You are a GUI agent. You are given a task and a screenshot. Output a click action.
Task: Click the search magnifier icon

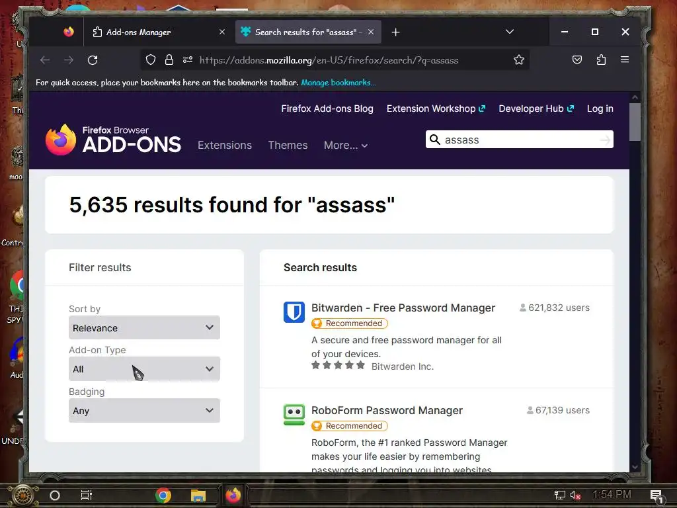point(435,140)
